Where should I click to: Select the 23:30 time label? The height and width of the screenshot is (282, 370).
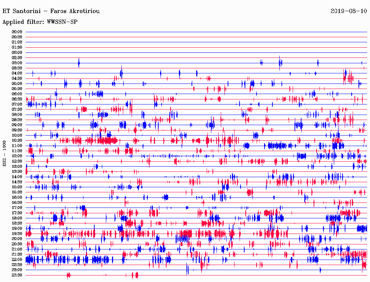17,275
